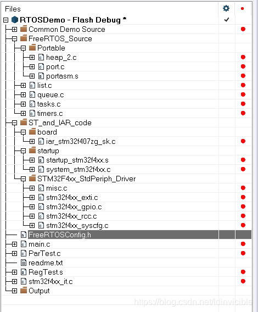258x312 pixels.
Task: Click the Output folder icon
Action: click(x=24, y=291)
